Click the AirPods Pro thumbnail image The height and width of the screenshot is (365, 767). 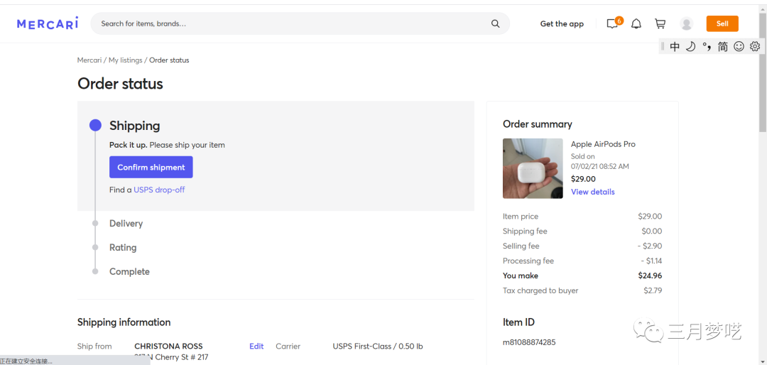coord(533,168)
